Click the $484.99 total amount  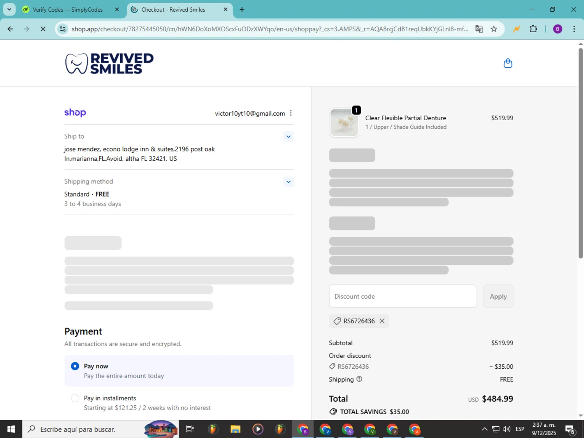pyautogui.click(x=498, y=399)
